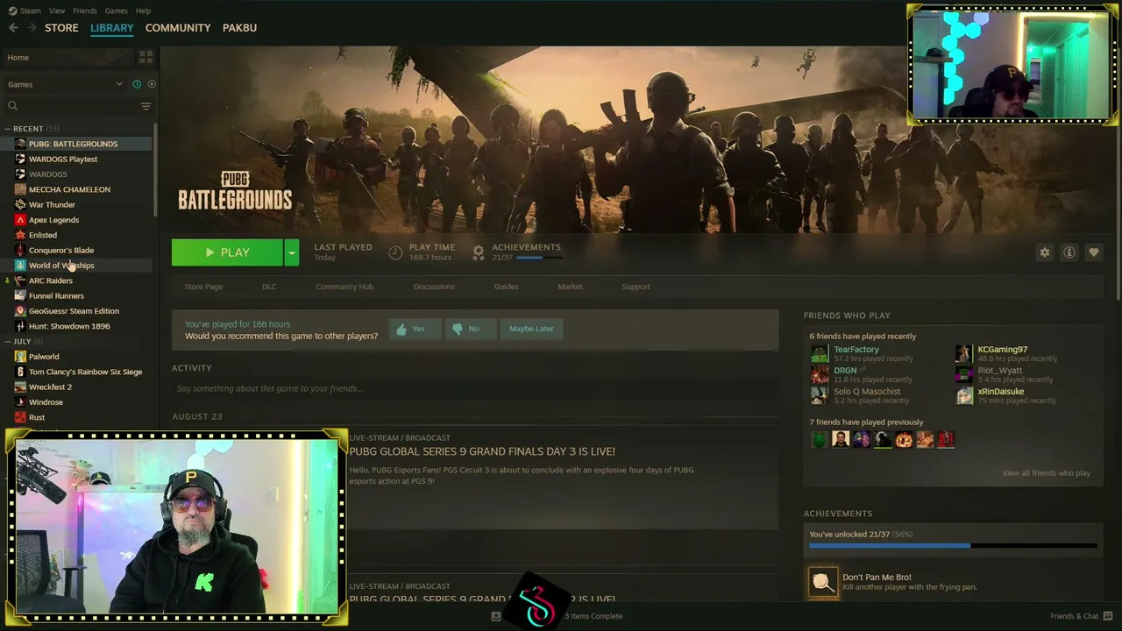Click the Enlisted icon in sidebar

tap(20, 235)
